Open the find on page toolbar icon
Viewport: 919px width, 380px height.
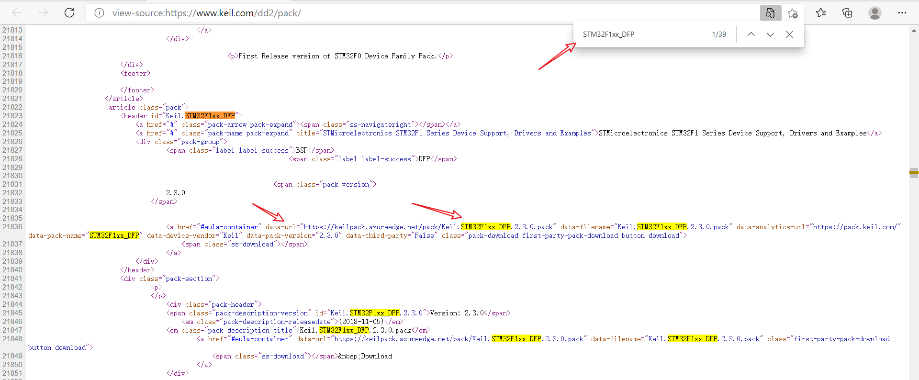(x=770, y=13)
